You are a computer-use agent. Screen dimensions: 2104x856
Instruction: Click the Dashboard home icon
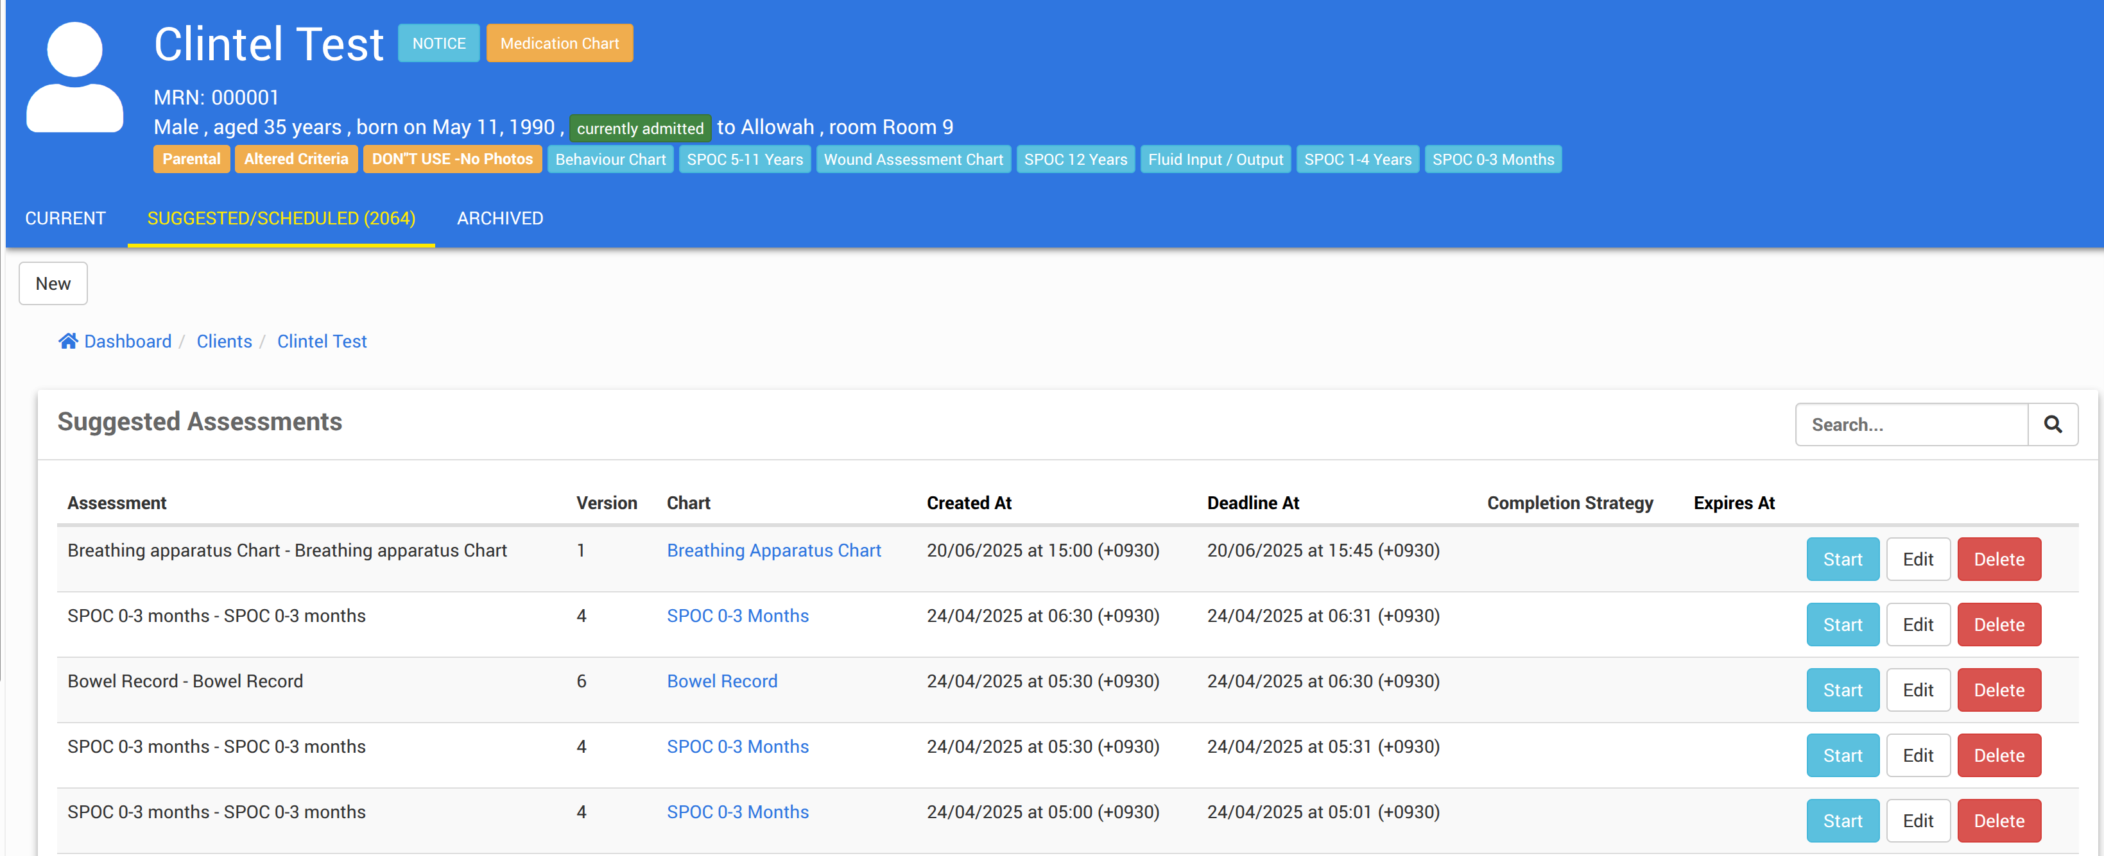[68, 341]
